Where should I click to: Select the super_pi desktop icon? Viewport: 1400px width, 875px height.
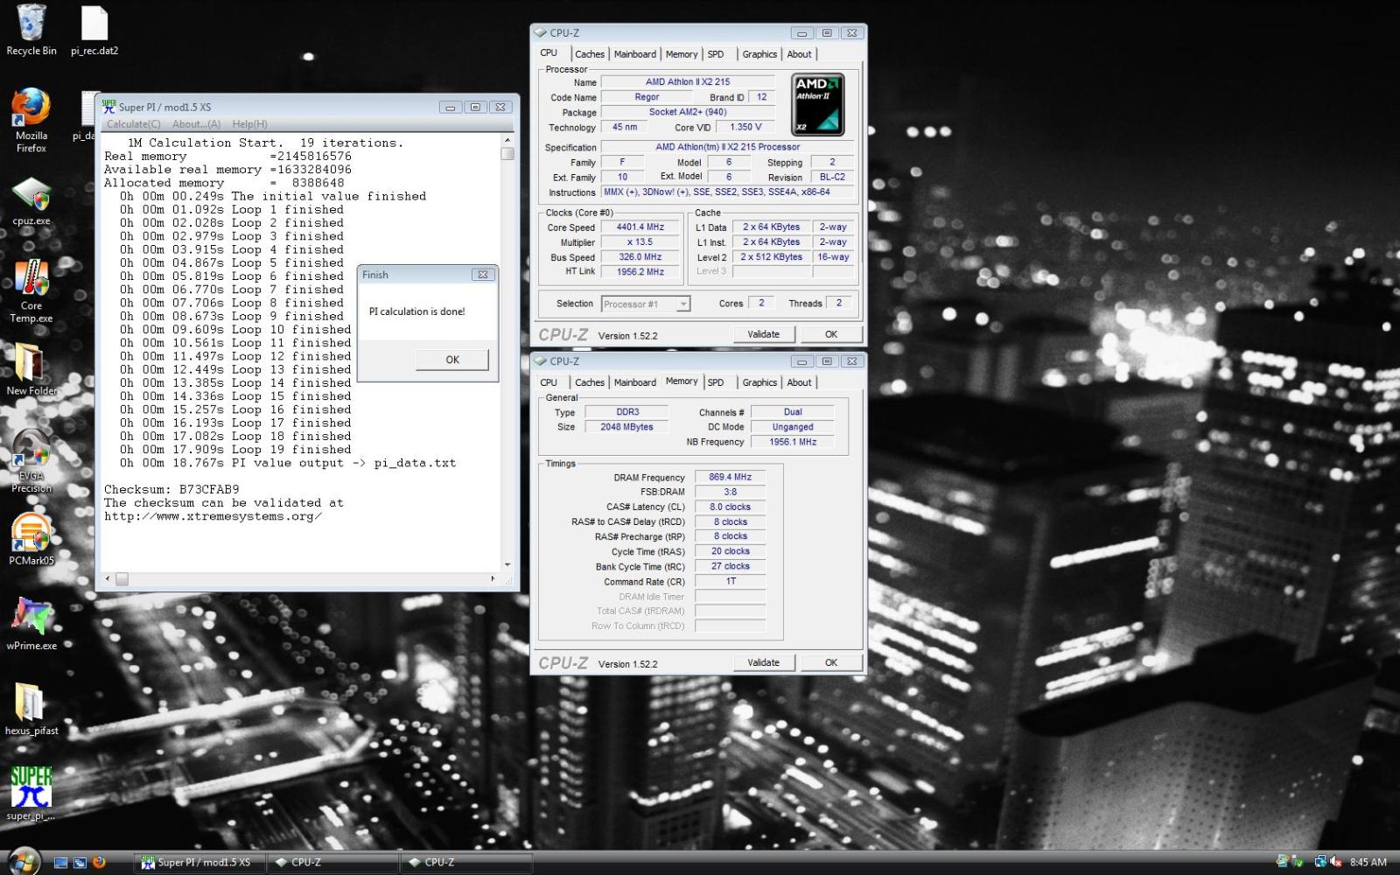click(31, 793)
